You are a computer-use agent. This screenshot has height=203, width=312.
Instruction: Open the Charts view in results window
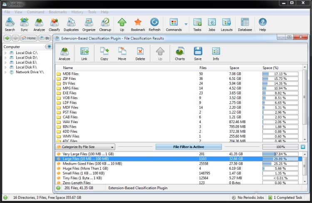click(180, 54)
